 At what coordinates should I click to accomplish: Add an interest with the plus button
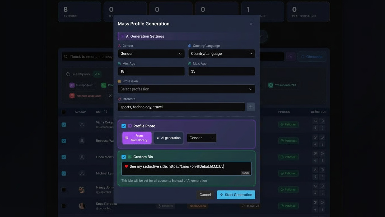pos(251,107)
